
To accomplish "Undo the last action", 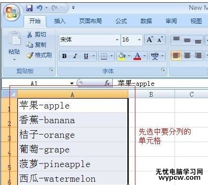I will [39, 8].
